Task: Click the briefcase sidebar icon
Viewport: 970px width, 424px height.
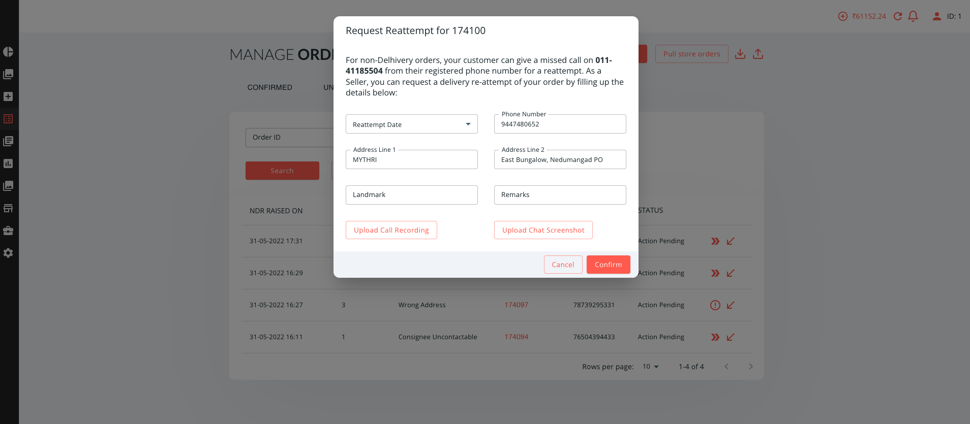Action: click(x=8, y=231)
